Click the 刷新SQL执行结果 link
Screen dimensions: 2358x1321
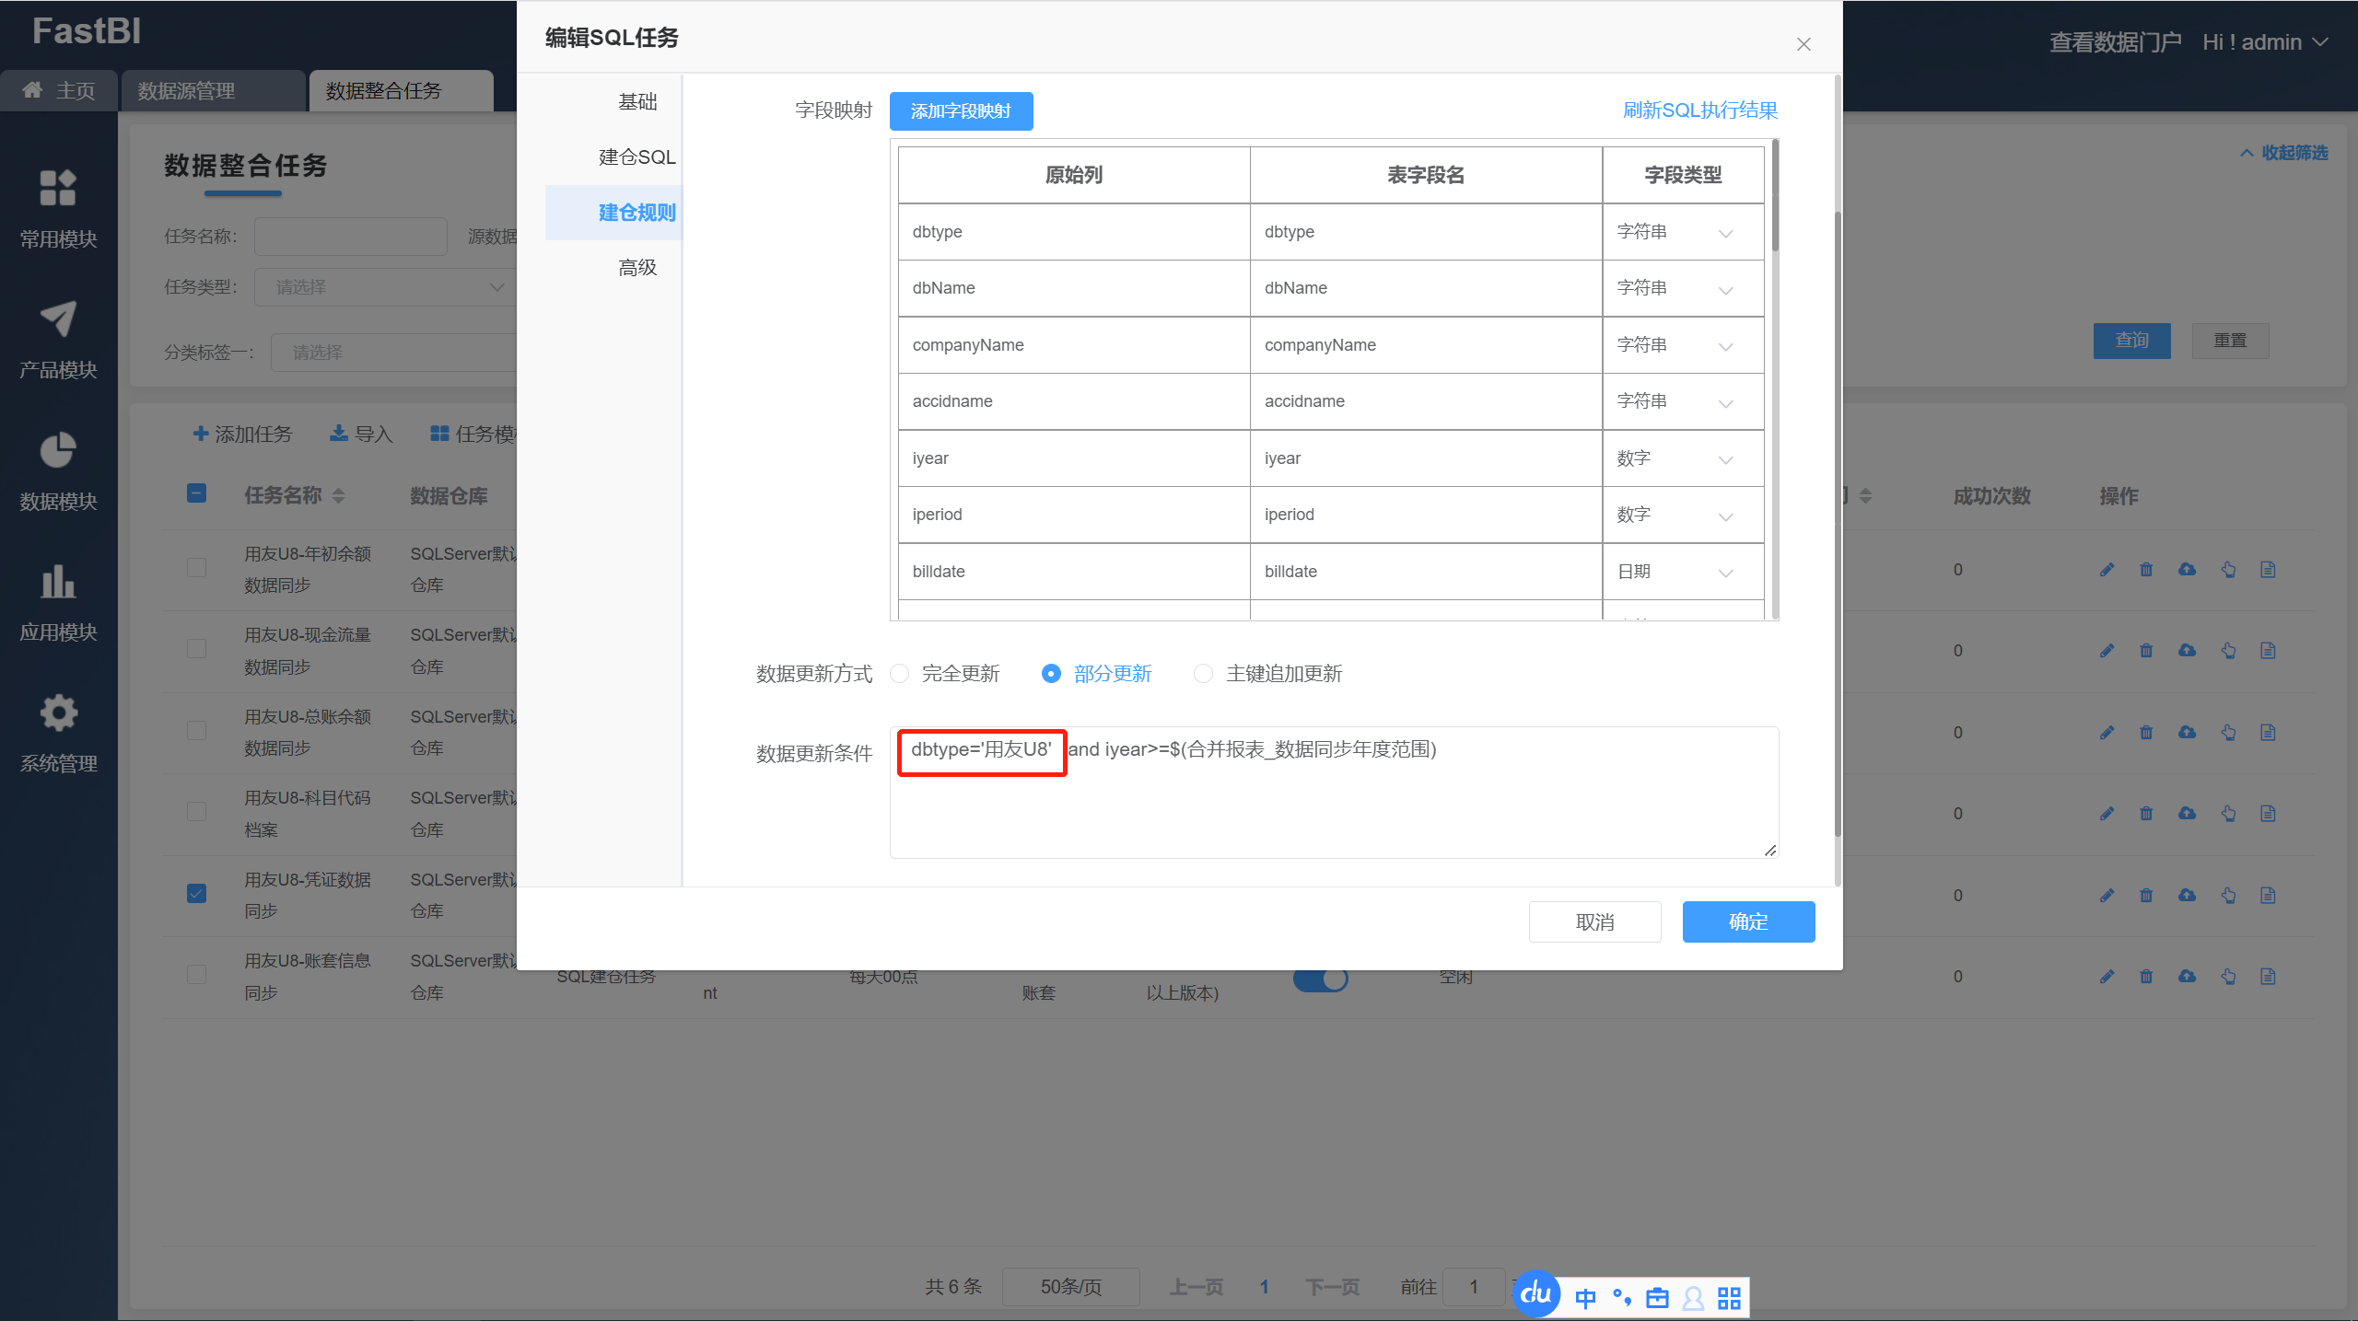coord(1699,110)
